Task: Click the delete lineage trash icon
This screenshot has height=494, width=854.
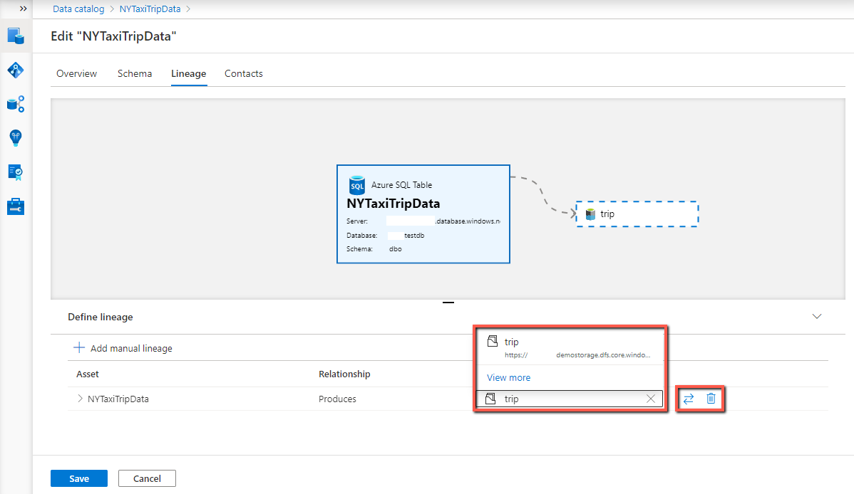Action: (x=711, y=399)
